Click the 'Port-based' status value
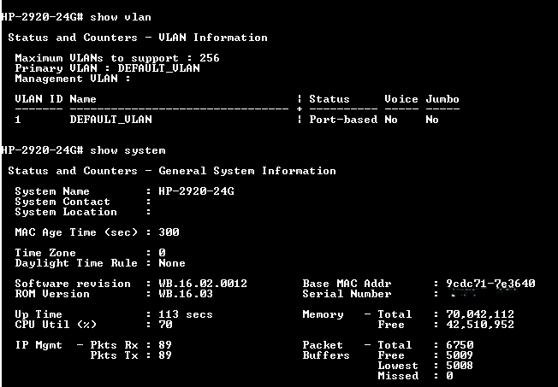This screenshot has height=387, width=558. tap(343, 120)
